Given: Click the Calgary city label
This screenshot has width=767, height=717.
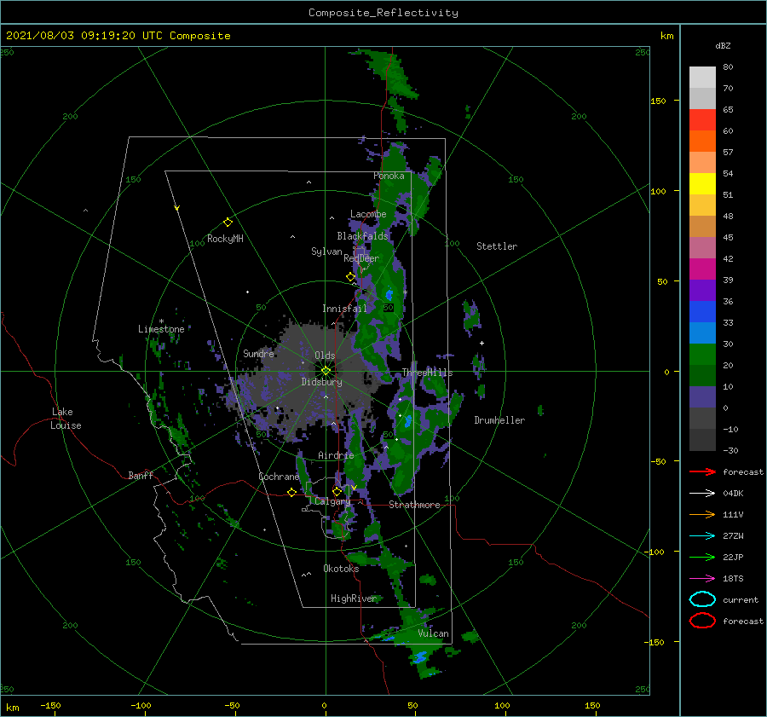Looking at the screenshot, I should coord(332,501).
